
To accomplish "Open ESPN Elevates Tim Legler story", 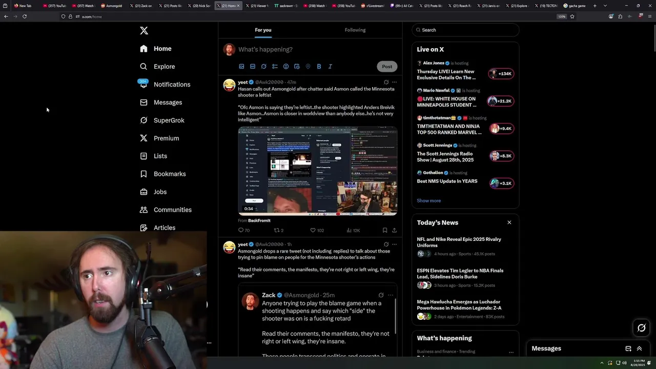I will (465, 278).
